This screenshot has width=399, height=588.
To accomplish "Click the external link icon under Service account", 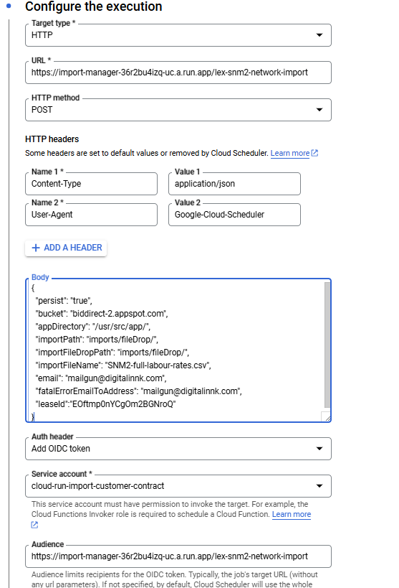I will point(34,525).
